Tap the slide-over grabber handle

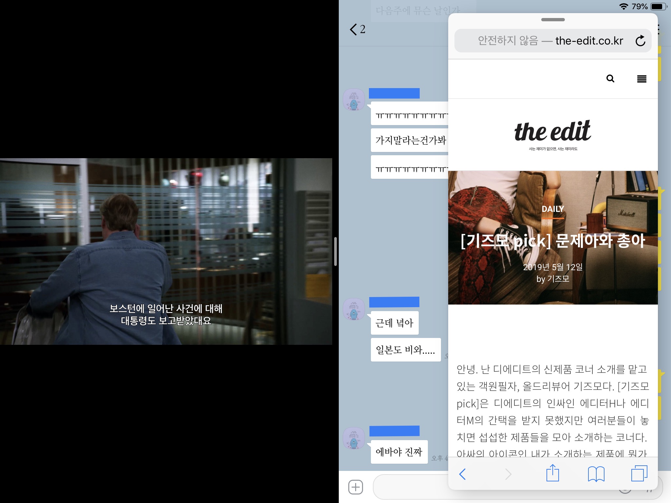click(553, 20)
